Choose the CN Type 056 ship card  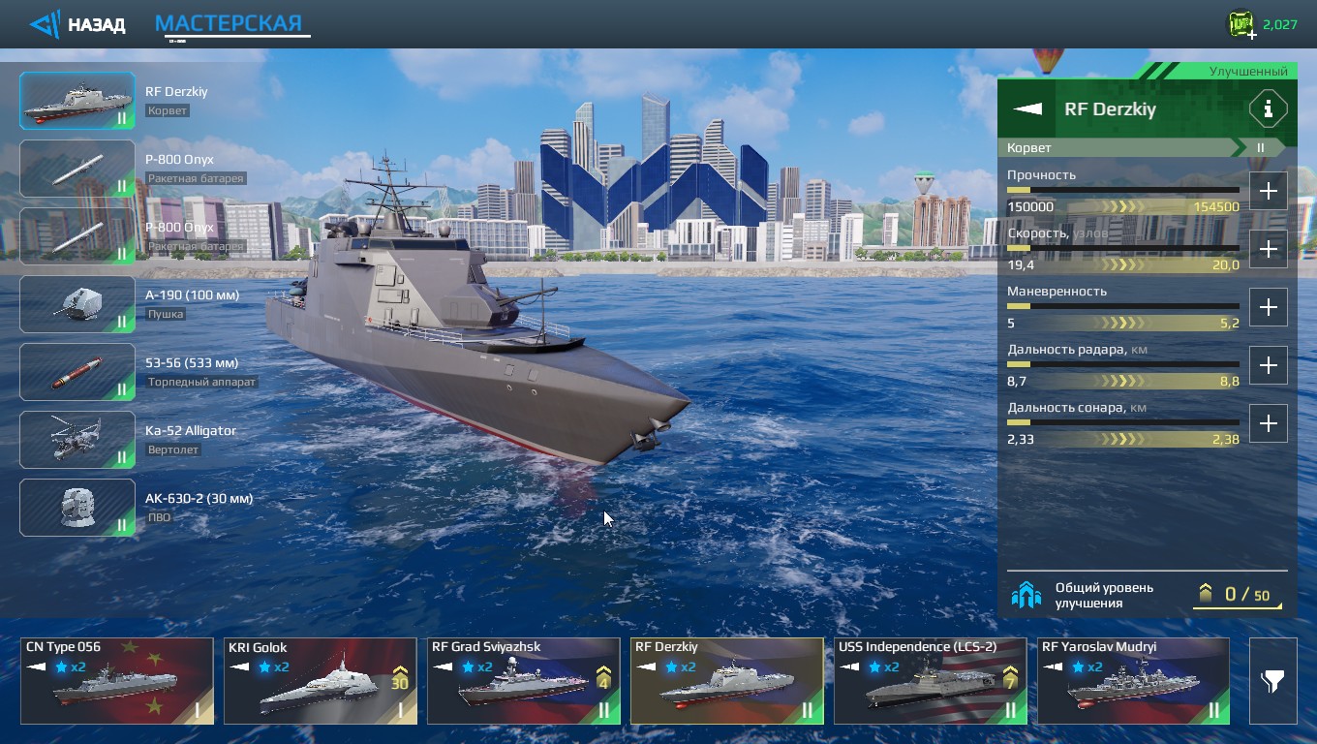pos(116,681)
